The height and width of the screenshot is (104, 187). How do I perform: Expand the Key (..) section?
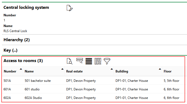(10, 50)
